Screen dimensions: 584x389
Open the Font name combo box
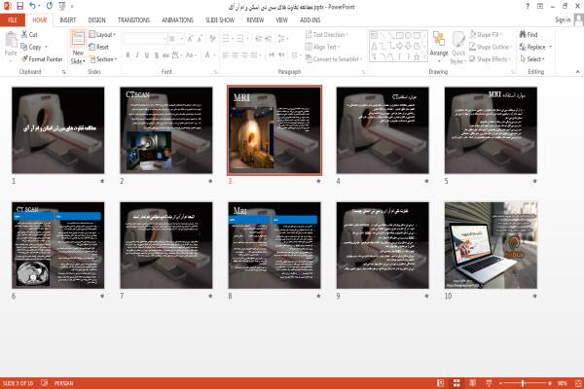pyautogui.click(x=145, y=39)
